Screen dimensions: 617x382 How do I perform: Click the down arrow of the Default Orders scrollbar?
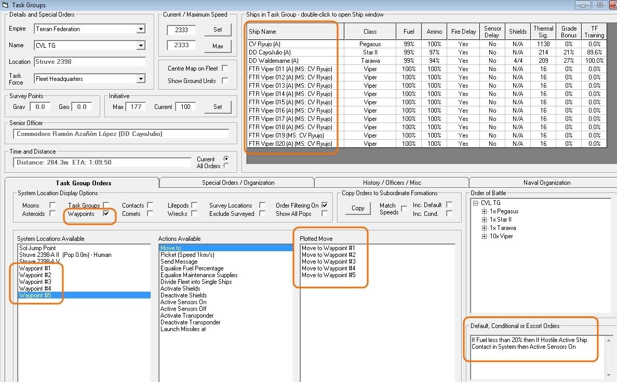pyautogui.click(x=609, y=375)
